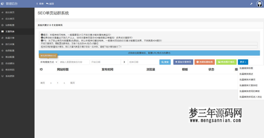Click the user icon beside 修改密码
This screenshot has width=264, height=138.
pyautogui.click(x=2, y=70)
